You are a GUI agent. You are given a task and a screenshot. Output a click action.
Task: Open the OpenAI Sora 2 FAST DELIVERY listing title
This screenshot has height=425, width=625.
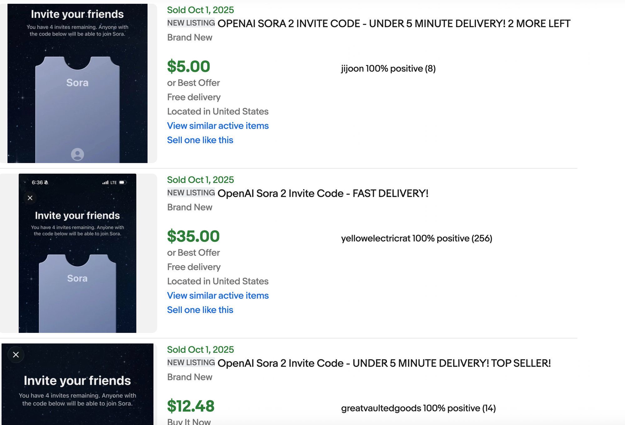(x=323, y=193)
